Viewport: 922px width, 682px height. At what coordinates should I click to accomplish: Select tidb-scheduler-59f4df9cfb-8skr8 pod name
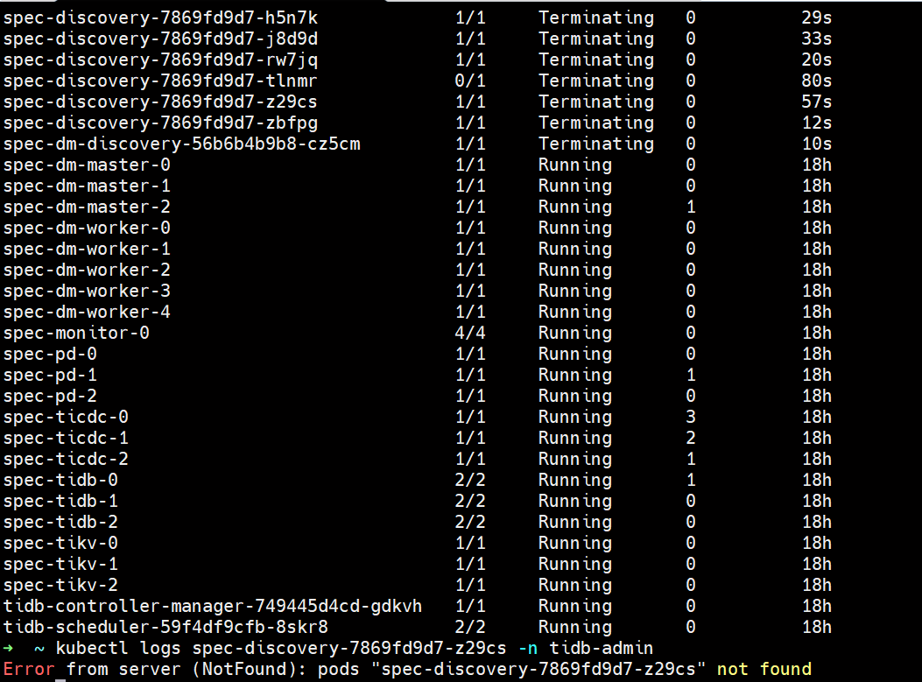(165, 628)
